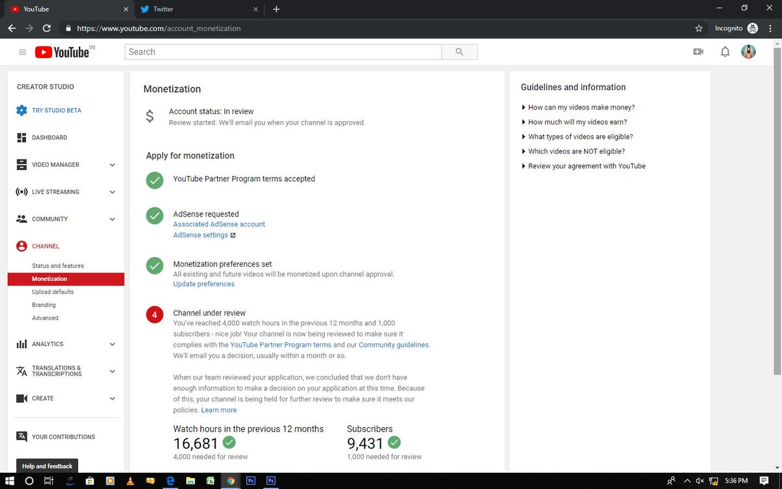Click the muted volume tray icon
The width and height of the screenshot is (782, 489).
point(699,481)
